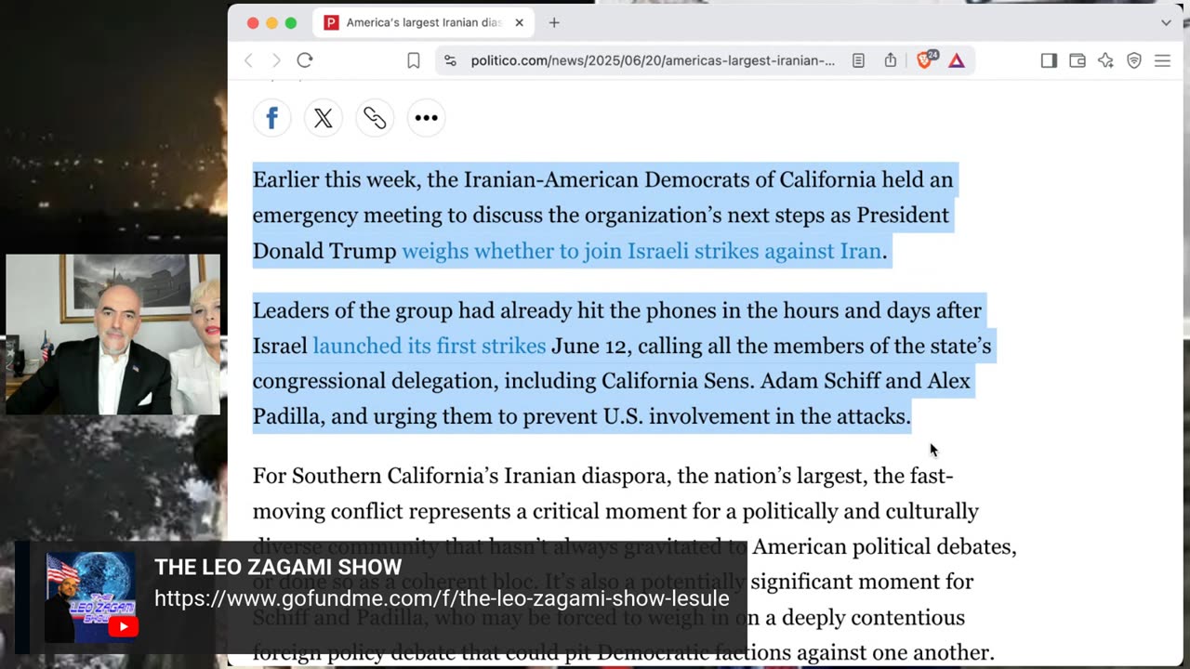
Task: Bookmark this page
Action: (414, 60)
